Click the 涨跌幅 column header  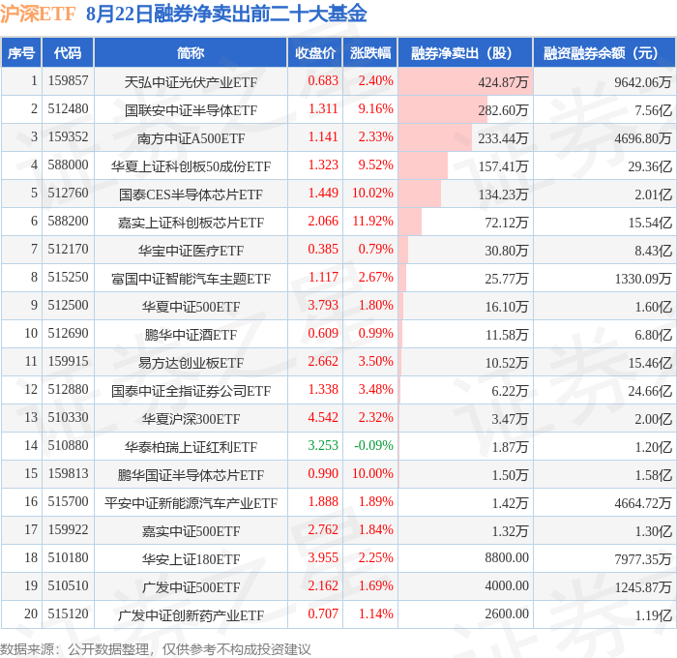[x=370, y=53]
